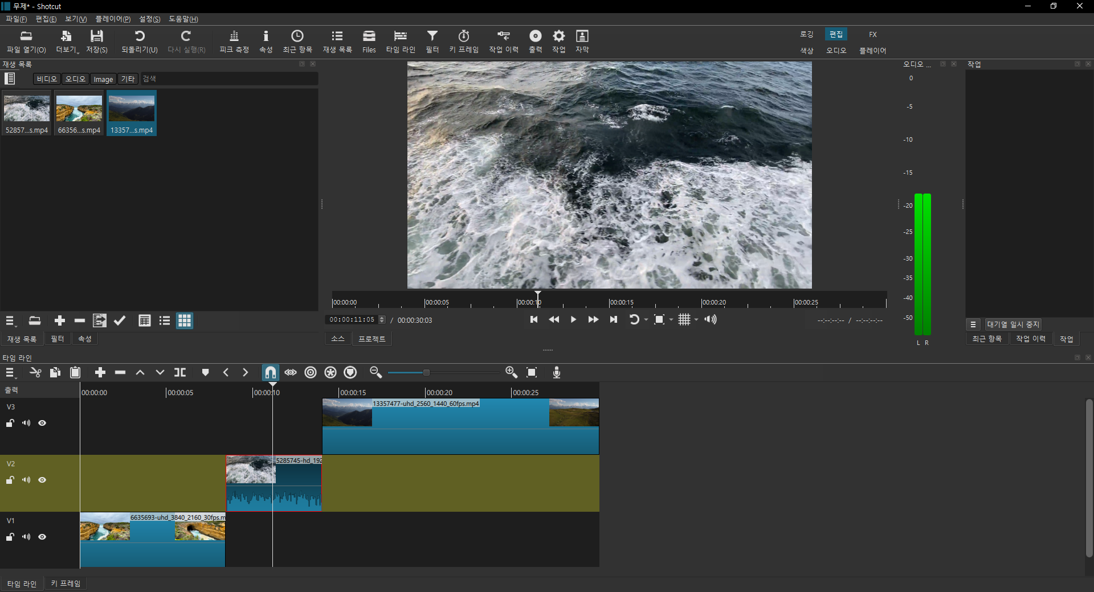Zoom in the timeline with magnifier plus
The height and width of the screenshot is (592, 1094).
point(511,372)
